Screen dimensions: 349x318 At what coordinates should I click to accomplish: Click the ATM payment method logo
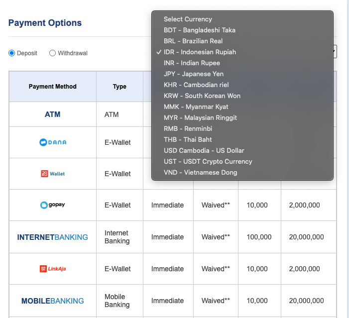point(52,114)
